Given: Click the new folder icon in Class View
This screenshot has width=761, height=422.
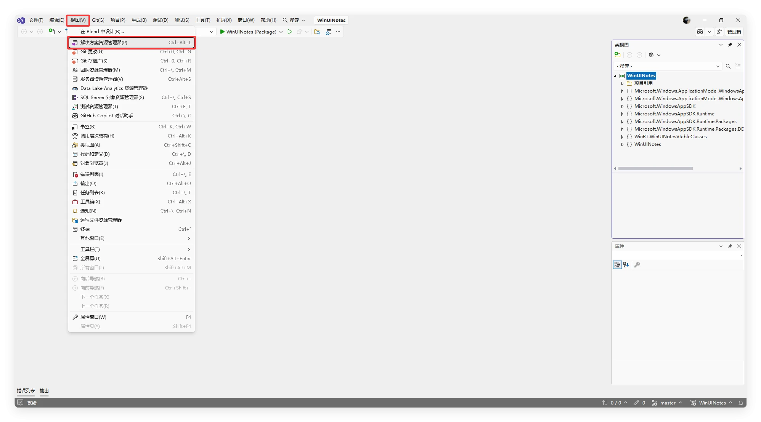Looking at the screenshot, I should pyautogui.click(x=618, y=55).
